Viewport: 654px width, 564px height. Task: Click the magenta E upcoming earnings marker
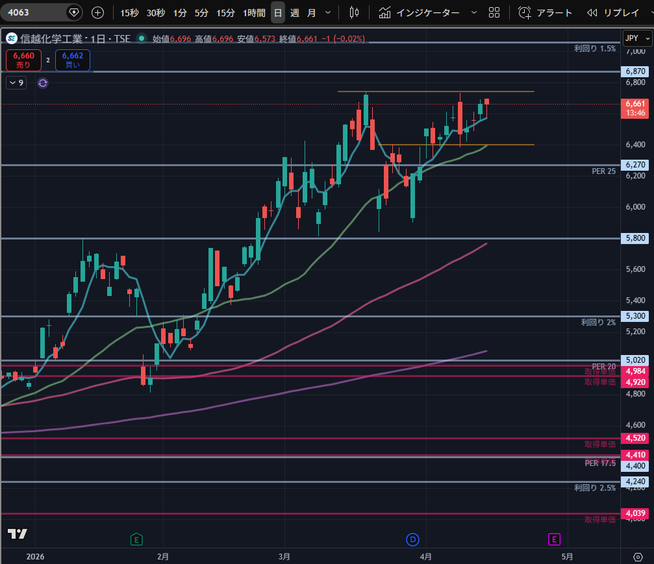tap(554, 539)
